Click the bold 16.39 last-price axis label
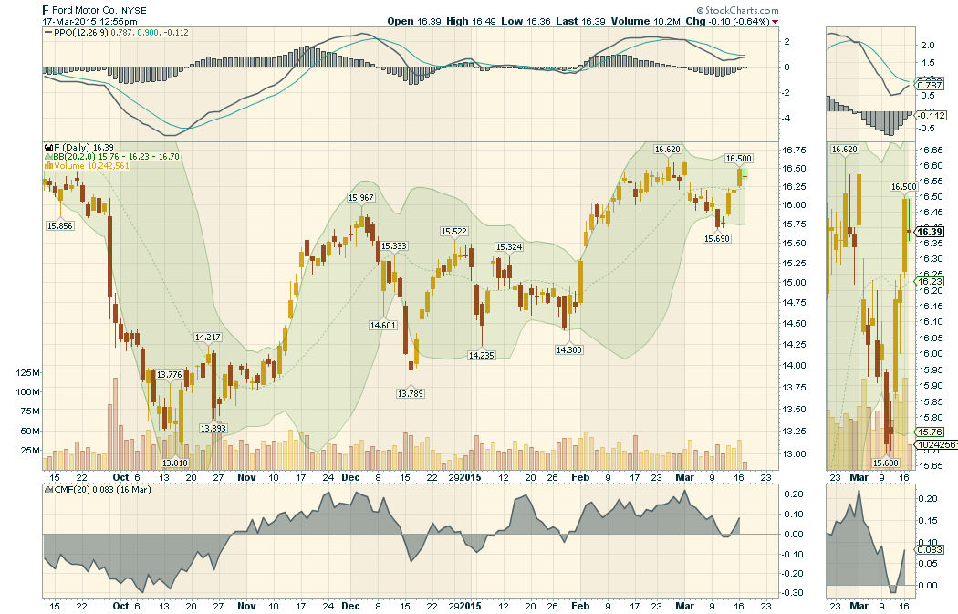 click(930, 232)
